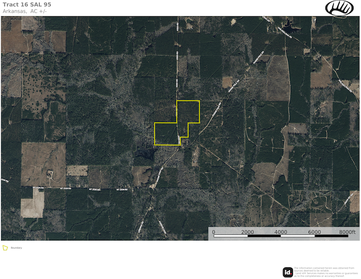Click the 6000 mark on scale bar
This screenshot has height=279, width=361.
(x=315, y=232)
